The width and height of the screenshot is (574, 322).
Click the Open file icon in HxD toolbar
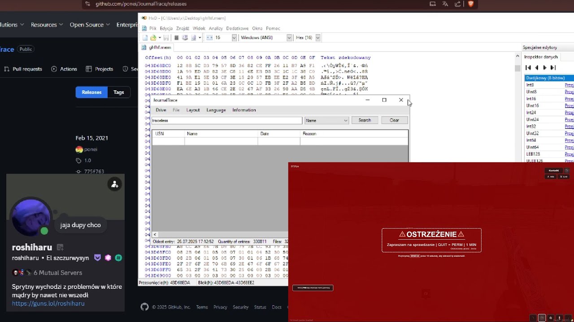[x=153, y=38]
